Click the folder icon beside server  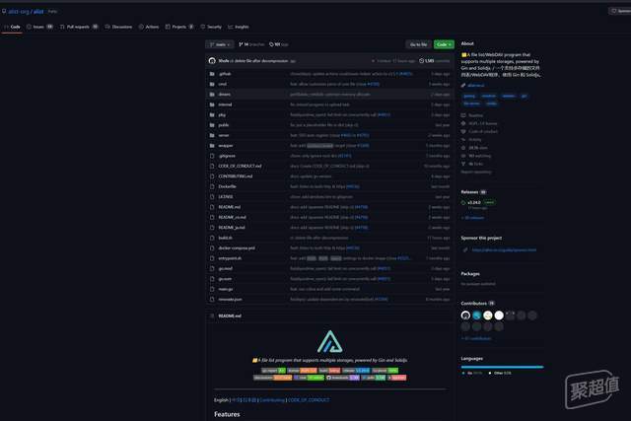point(212,136)
